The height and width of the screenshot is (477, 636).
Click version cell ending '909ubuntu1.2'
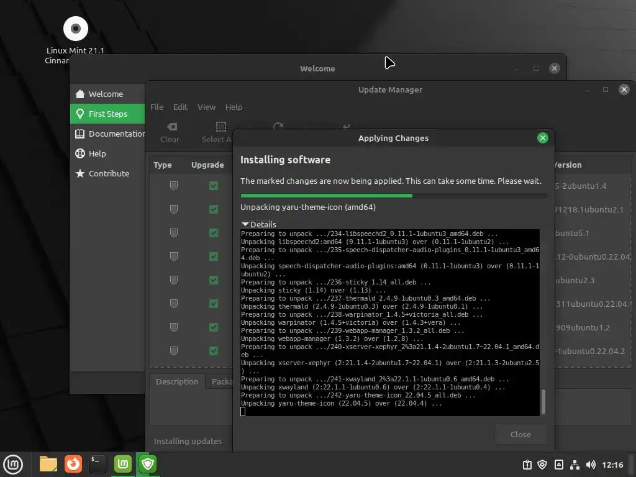583,328
